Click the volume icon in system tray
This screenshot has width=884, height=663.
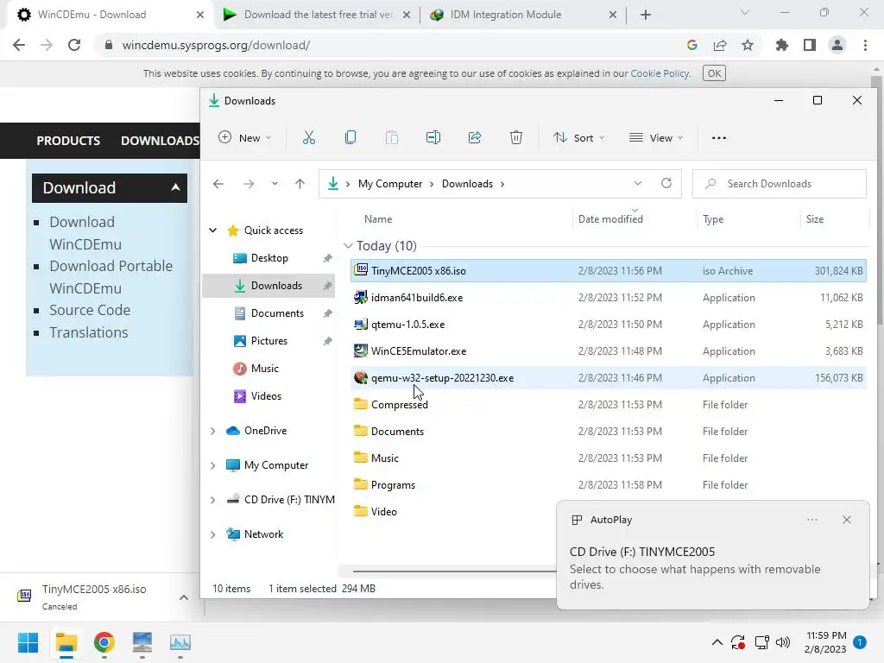(x=782, y=642)
